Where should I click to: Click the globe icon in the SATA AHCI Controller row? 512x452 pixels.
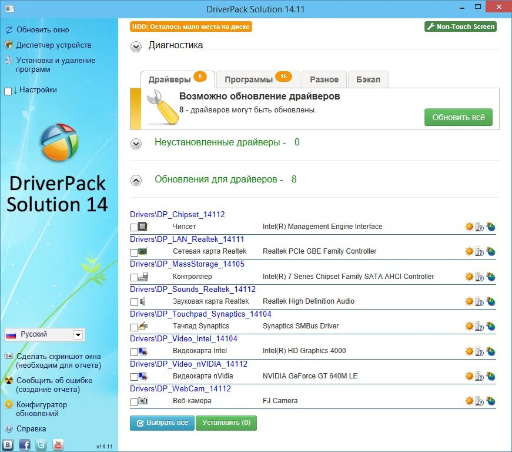[491, 277]
